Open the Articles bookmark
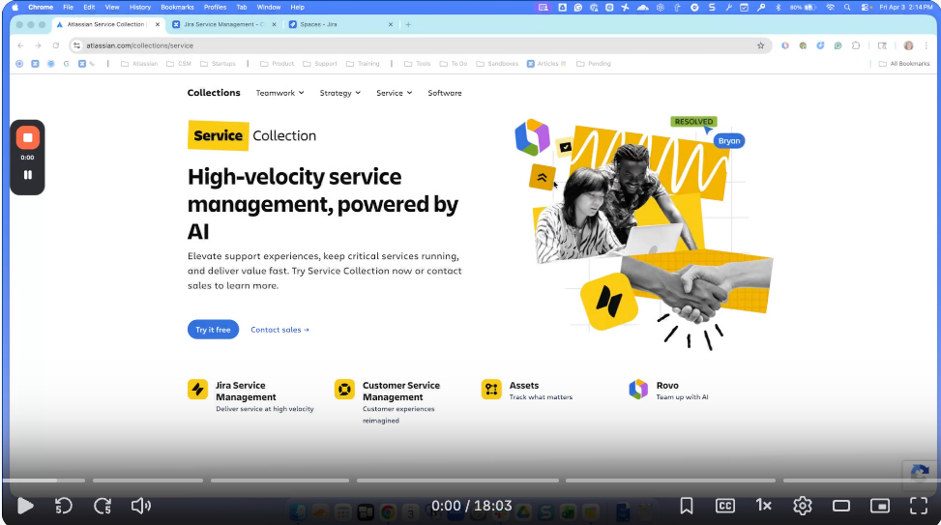 pyautogui.click(x=546, y=64)
